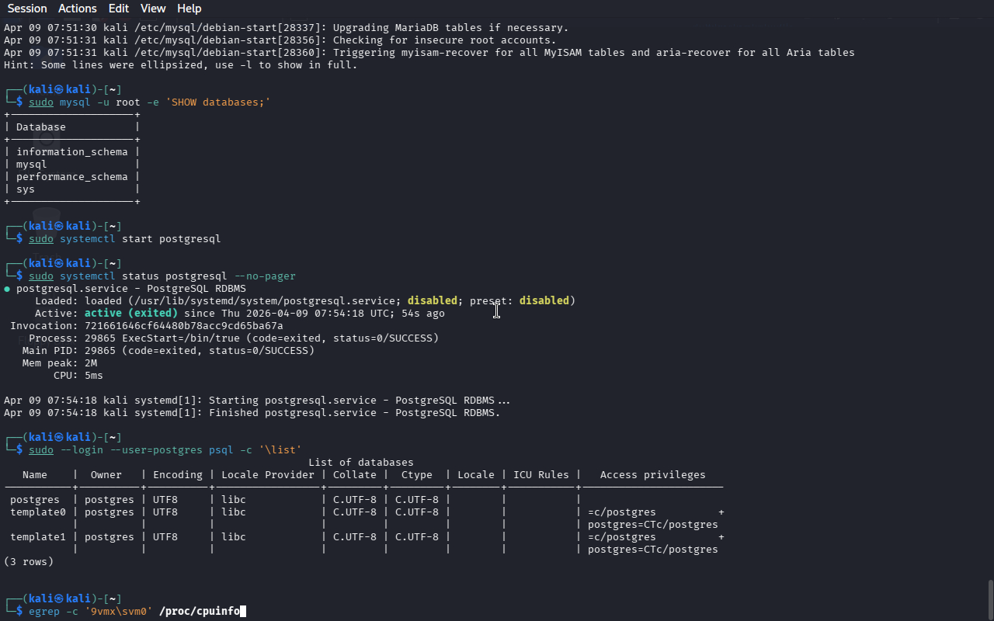994x621 pixels.
Task: Click the /usr/lib/systemd/system/postgresql.service path
Action: (x=264, y=301)
